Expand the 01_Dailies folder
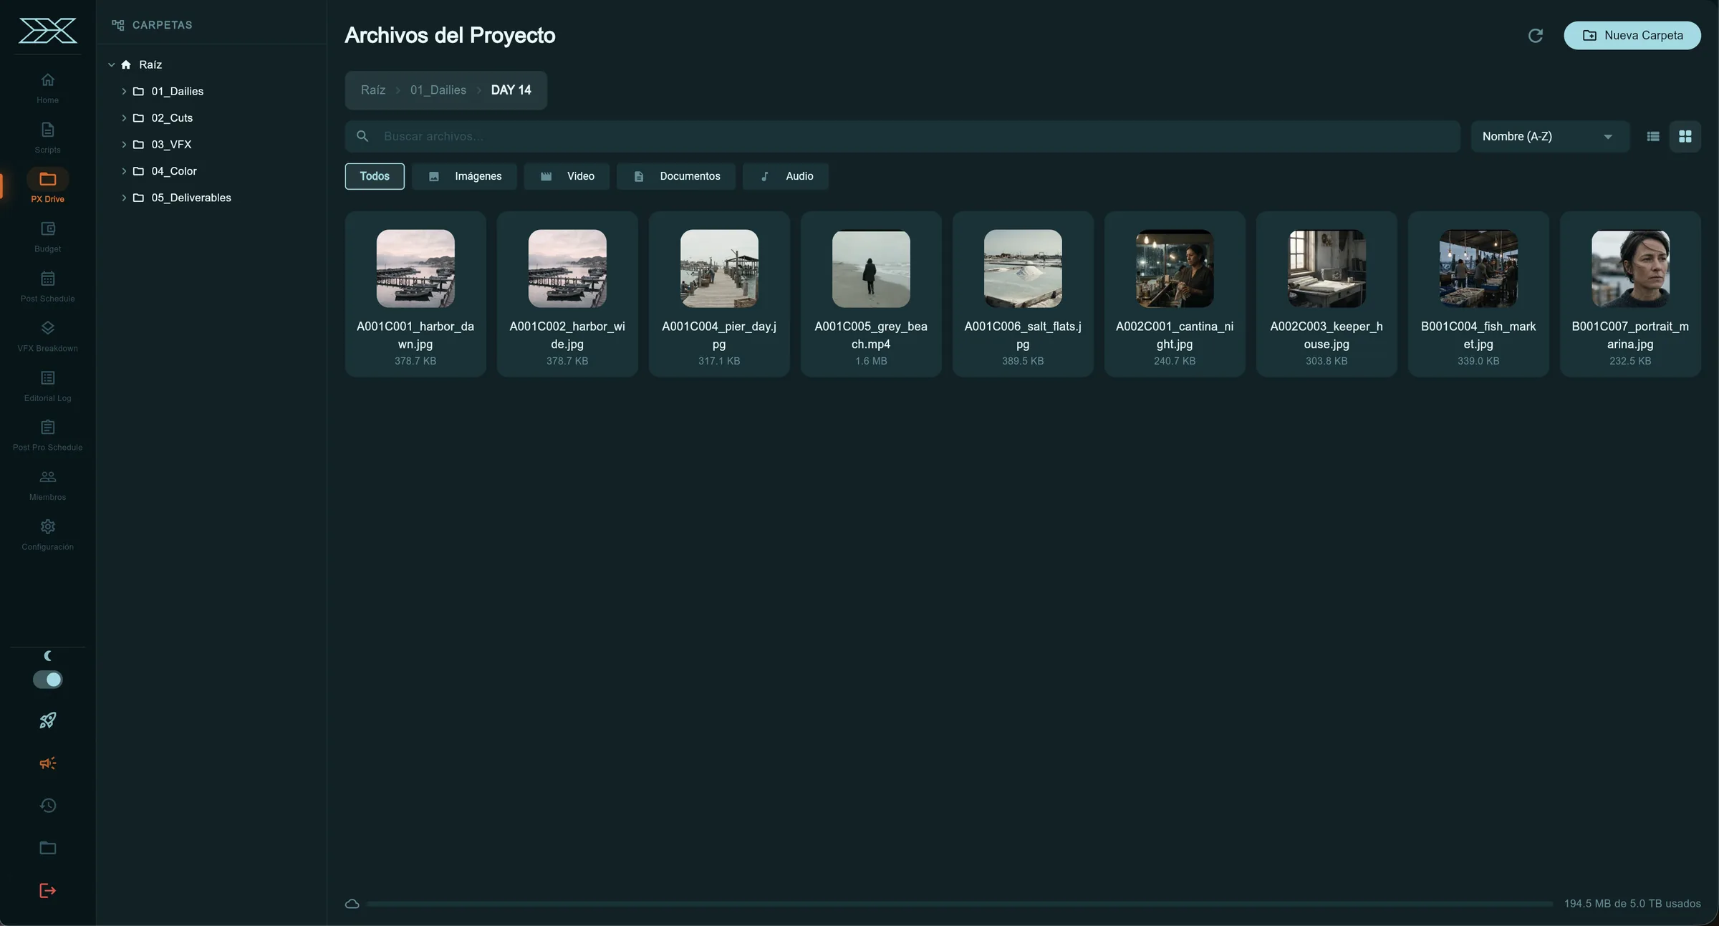 pos(124,91)
